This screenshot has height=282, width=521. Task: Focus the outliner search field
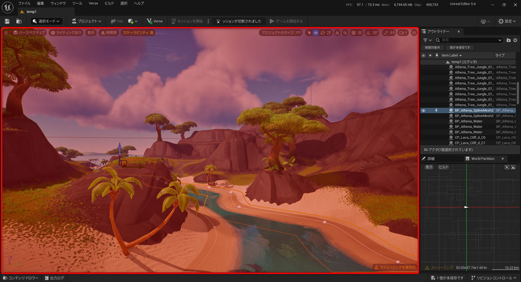coord(468,40)
